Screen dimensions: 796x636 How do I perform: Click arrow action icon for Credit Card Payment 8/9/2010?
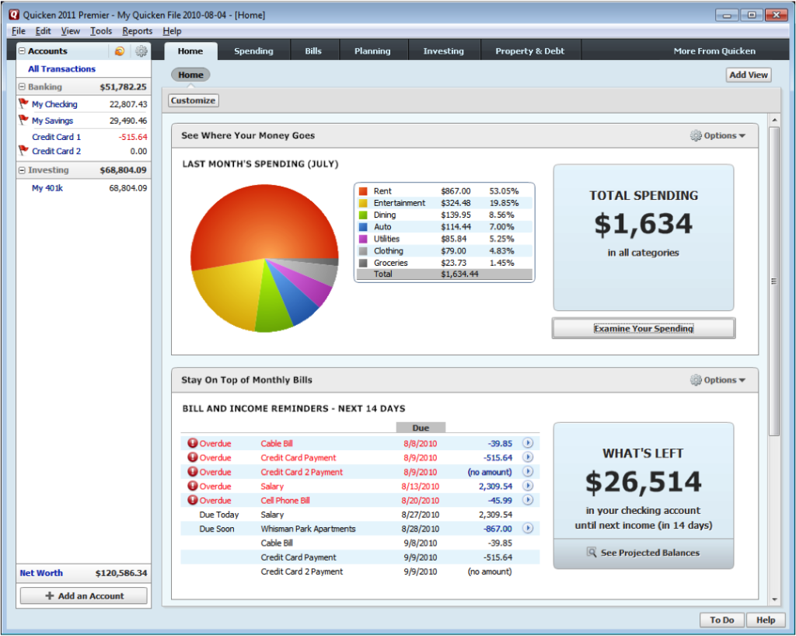coord(528,457)
